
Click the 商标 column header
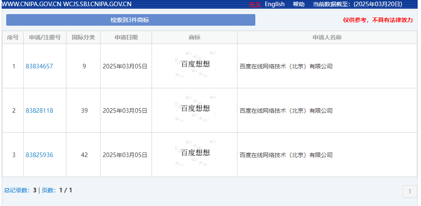(194, 37)
